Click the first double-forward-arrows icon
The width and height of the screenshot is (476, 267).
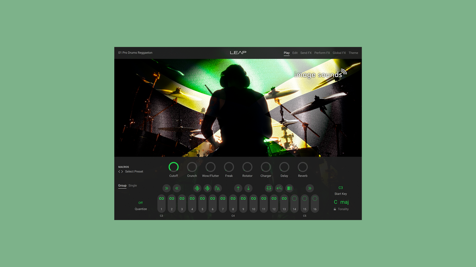[x=167, y=188]
